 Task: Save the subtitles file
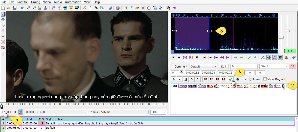click(14, 8)
